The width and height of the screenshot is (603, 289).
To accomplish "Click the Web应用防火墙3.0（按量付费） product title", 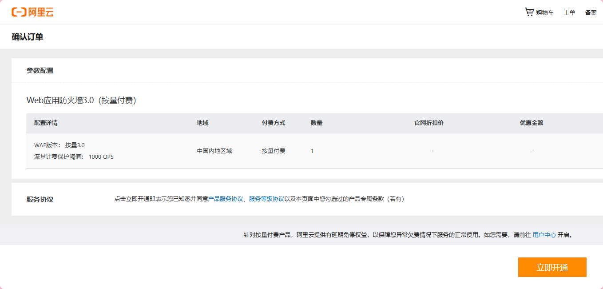I will (x=81, y=100).
